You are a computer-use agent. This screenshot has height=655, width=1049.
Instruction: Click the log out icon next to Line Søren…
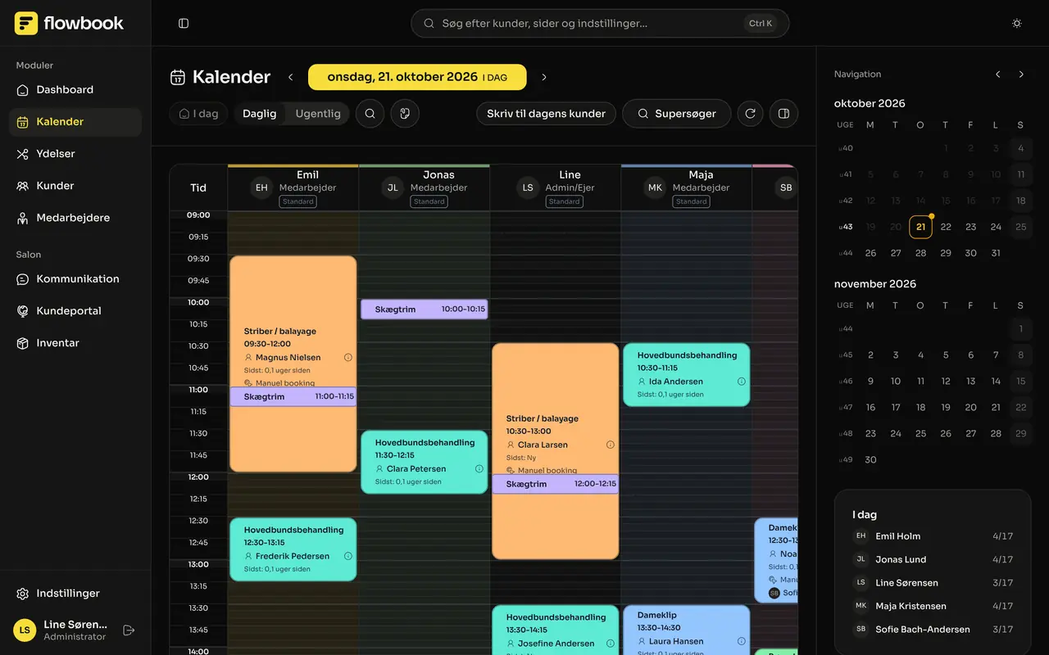click(129, 630)
